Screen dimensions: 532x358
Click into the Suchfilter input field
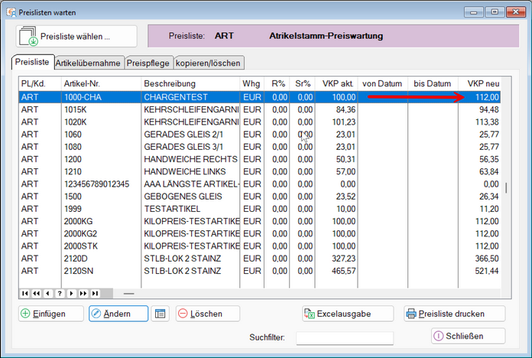click(344, 337)
